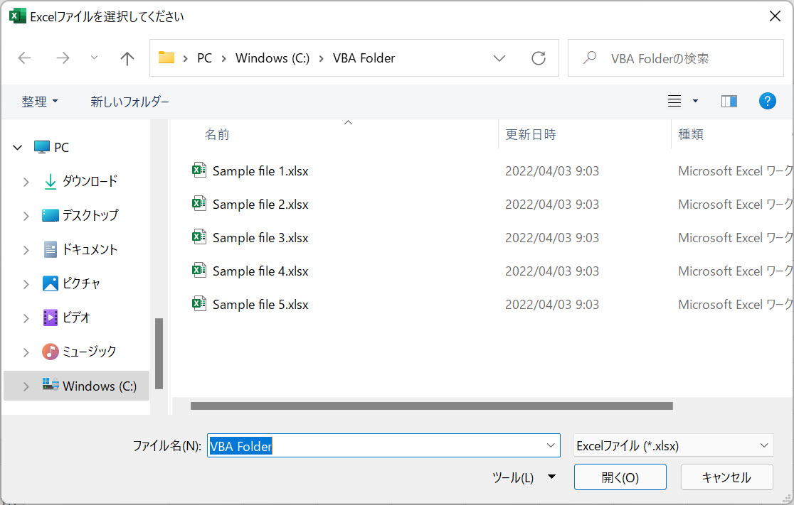Image resolution: width=794 pixels, height=505 pixels.
Task: Click the back navigation arrow
Action: pyautogui.click(x=24, y=58)
